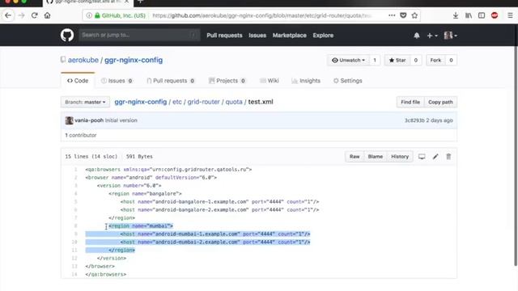Open the watchers count
This screenshot has width=518, height=291.
click(375, 60)
